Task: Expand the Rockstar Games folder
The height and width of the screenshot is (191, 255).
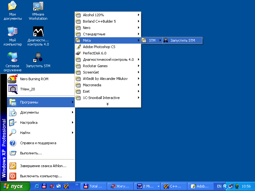Action: coord(108,66)
